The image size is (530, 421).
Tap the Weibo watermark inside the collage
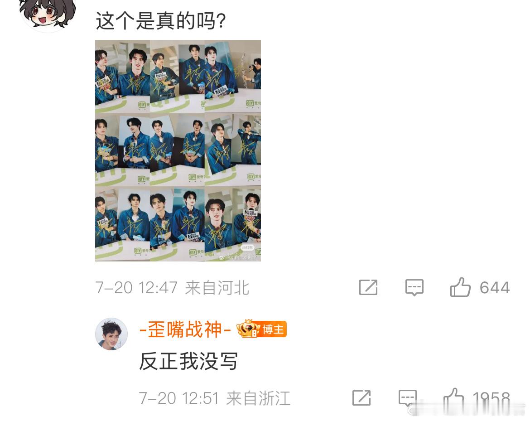(239, 258)
